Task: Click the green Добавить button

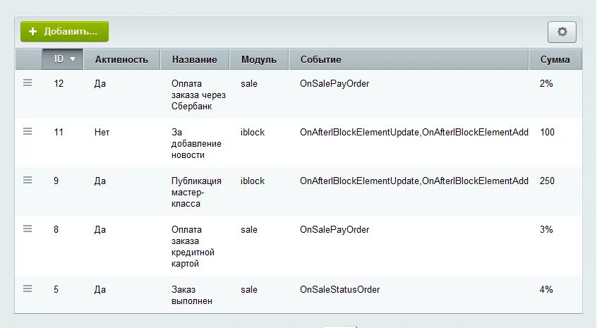Action: pyautogui.click(x=64, y=32)
